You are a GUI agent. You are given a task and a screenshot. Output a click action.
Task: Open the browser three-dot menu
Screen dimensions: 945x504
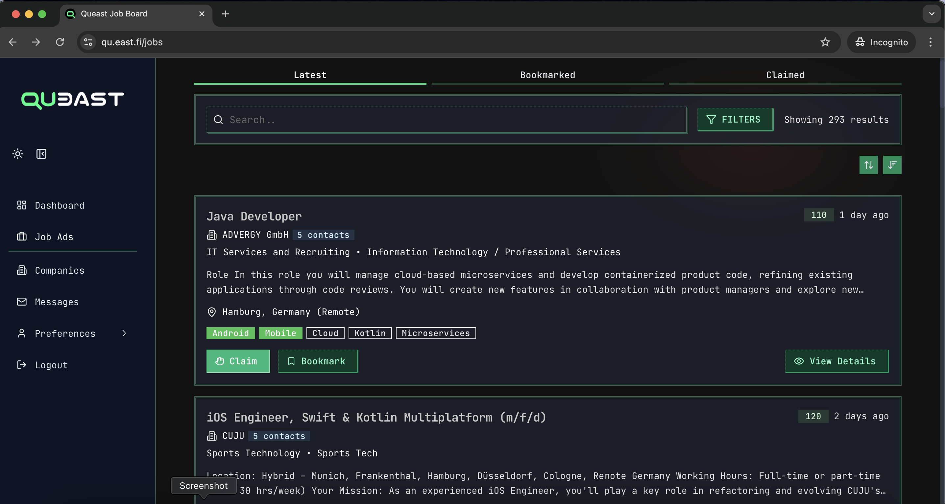[931, 42]
